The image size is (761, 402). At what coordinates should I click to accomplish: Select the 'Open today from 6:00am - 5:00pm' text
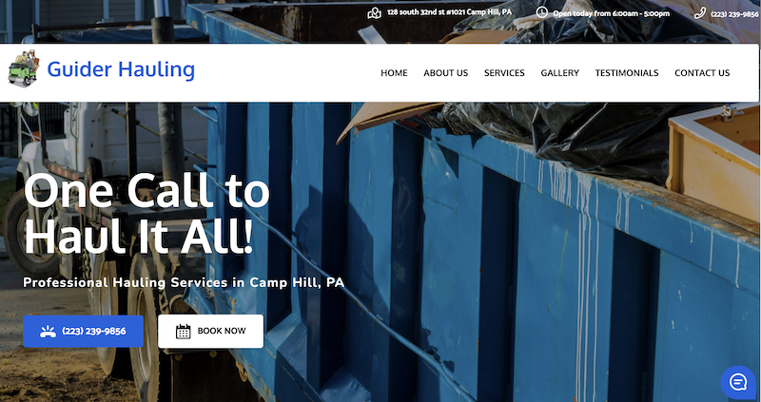(x=611, y=13)
